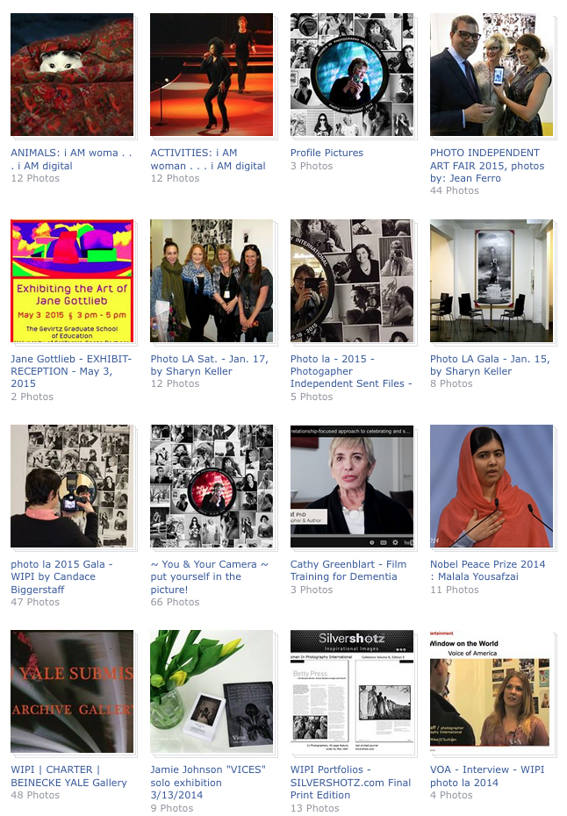Open Photo LA Sat. - Jan. 17 album
The image size is (567, 816).
coord(209,365)
